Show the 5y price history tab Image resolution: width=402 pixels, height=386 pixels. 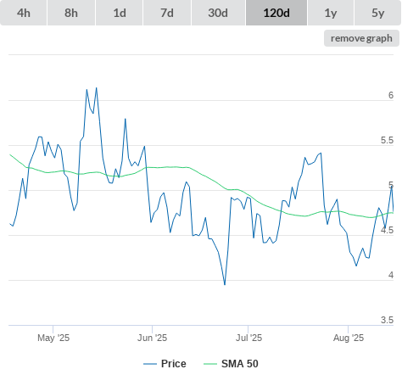(378, 13)
